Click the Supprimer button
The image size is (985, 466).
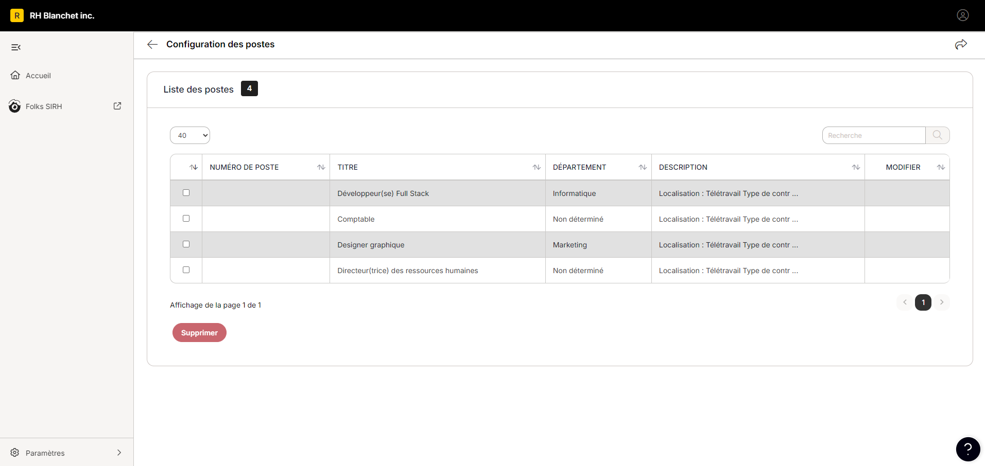click(199, 333)
